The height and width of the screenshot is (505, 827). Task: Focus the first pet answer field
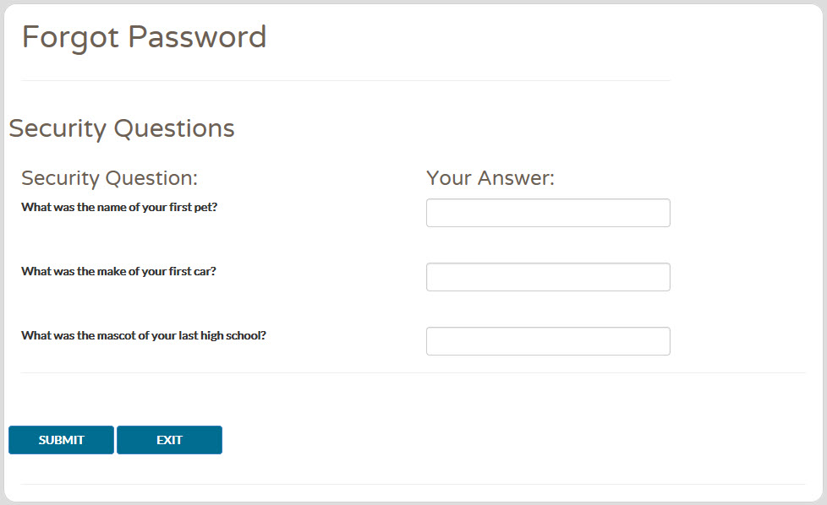(x=548, y=213)
